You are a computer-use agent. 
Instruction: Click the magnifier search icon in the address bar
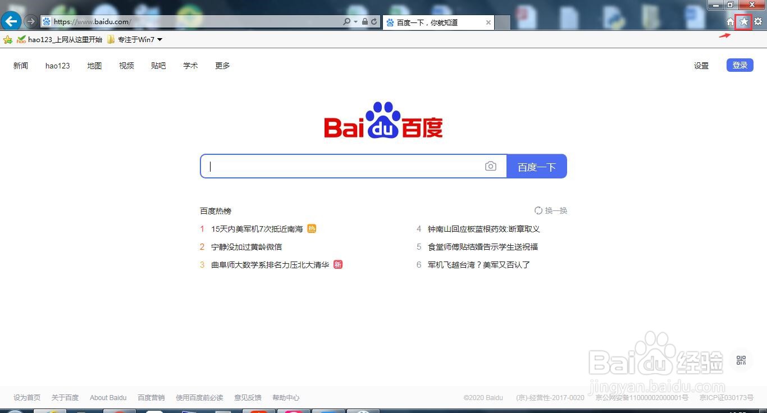coord(347,22)
